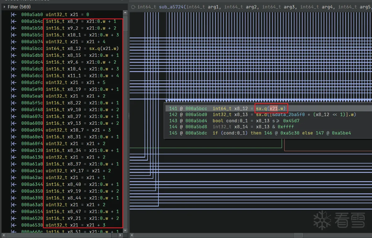Click the arrow icon for 000a6530
372x238 pixels.
tap(13, 225)
